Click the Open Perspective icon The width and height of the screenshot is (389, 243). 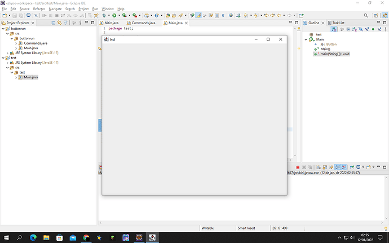pos(376,15)
